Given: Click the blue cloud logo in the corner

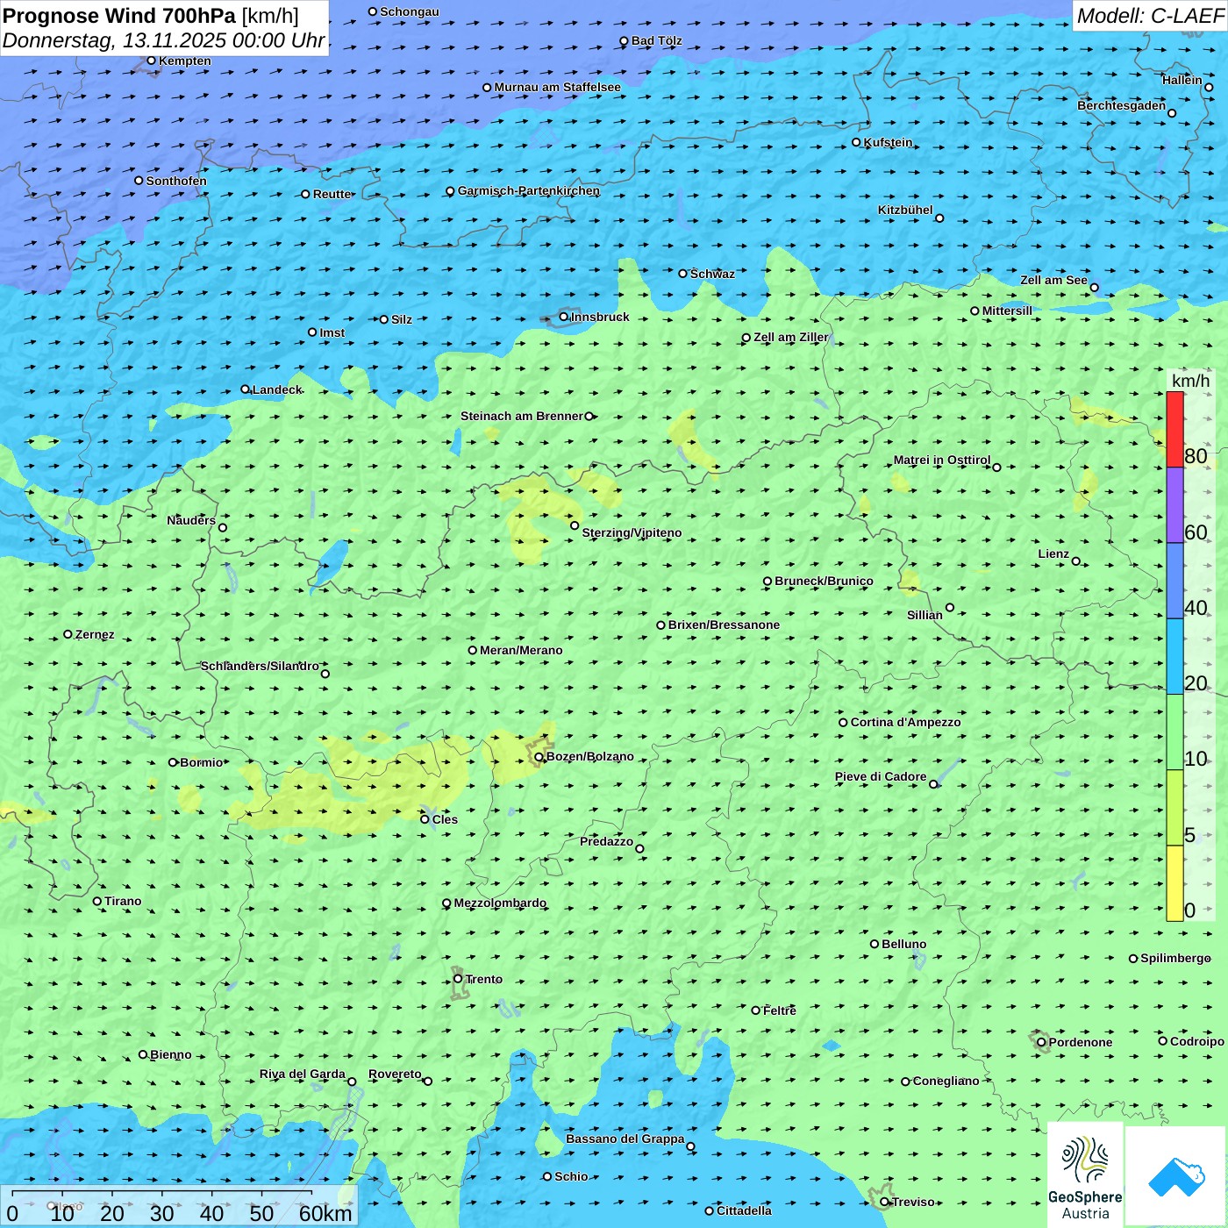Looking at the screenshot, I should click(1176, 1176).
